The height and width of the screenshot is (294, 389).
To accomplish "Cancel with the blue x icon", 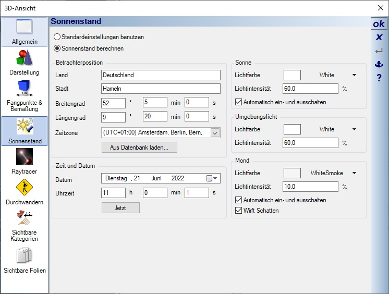I will [x=379, y=37].
